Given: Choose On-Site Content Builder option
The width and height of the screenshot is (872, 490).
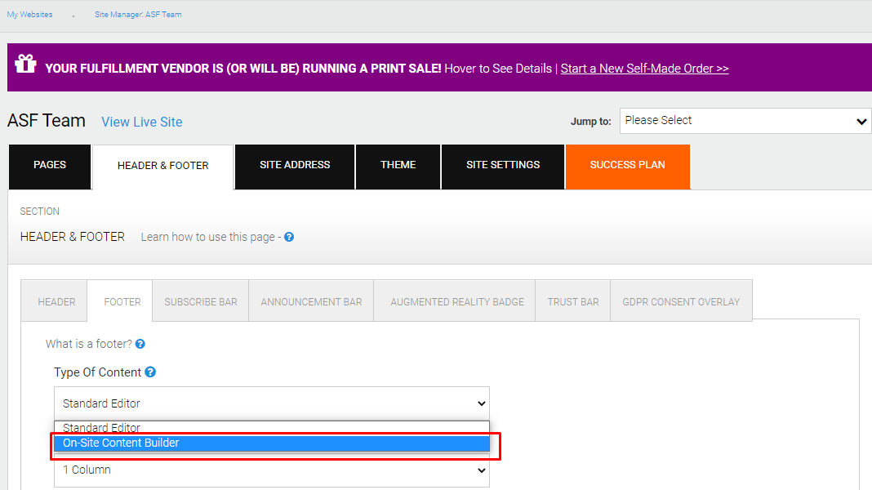Looking at the screenshot, I should (271, 443).
